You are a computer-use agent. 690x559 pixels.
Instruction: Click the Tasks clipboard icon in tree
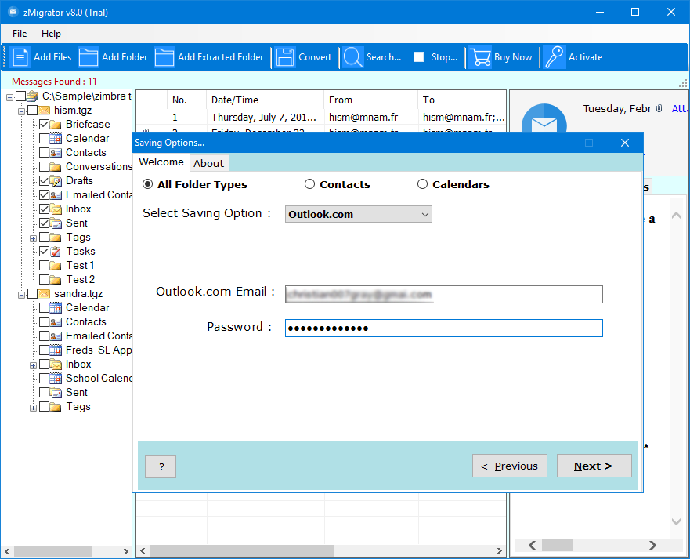[x=56, y=251]
